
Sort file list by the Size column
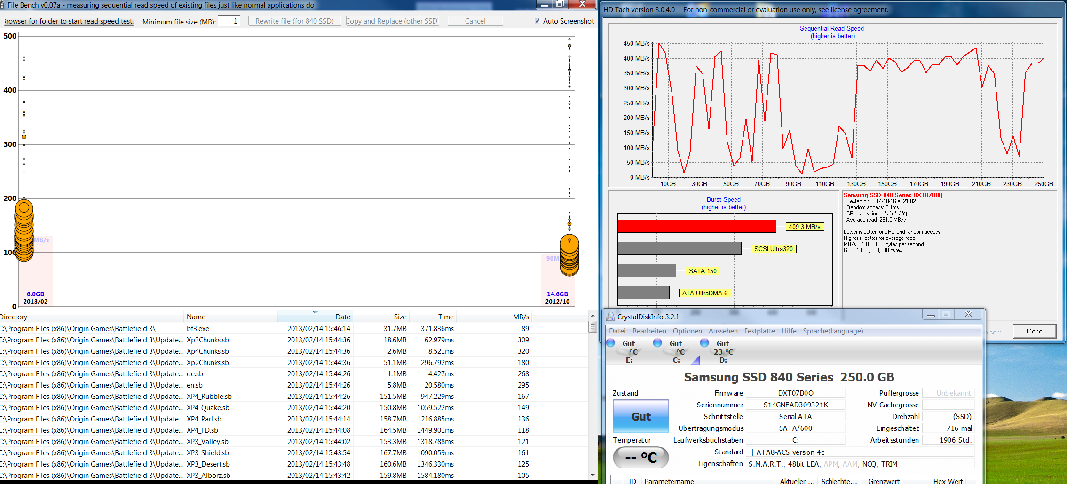[381, 317]
